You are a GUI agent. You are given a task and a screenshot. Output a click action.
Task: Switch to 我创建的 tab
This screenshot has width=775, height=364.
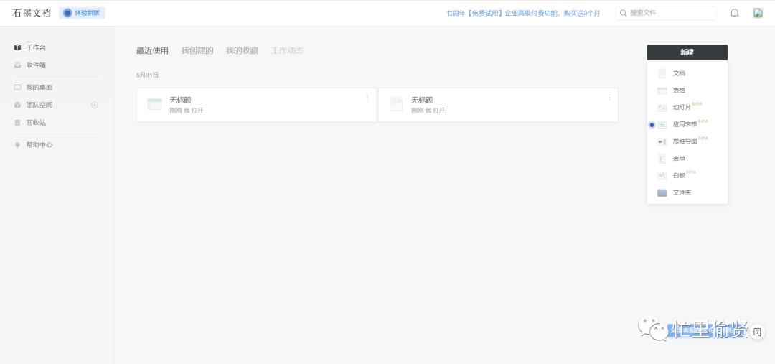pos(197,50)
